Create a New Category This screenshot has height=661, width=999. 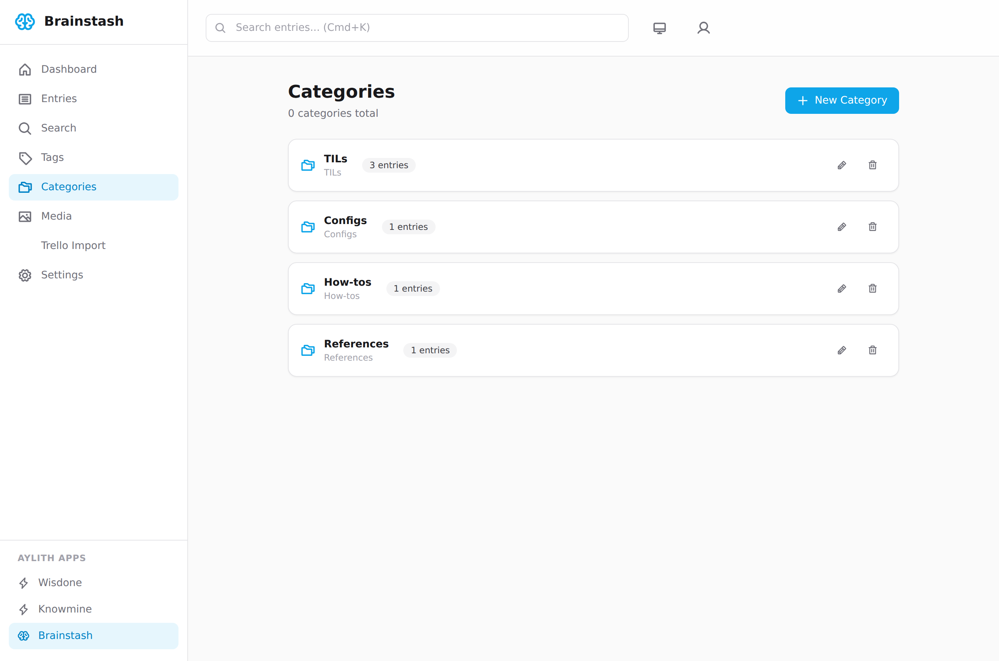pos(841,100)
